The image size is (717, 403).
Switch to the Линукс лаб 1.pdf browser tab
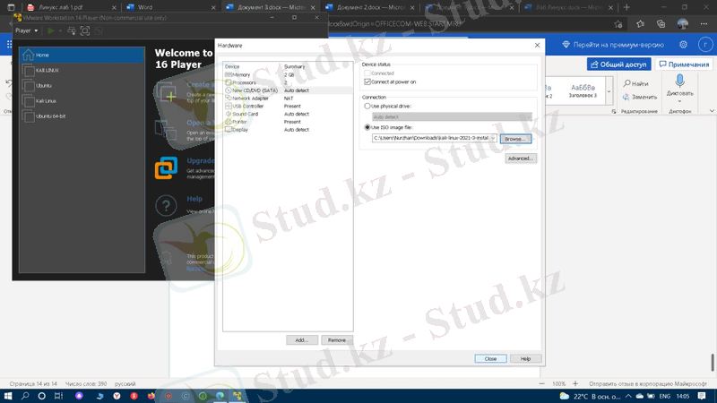coord(65,7)
